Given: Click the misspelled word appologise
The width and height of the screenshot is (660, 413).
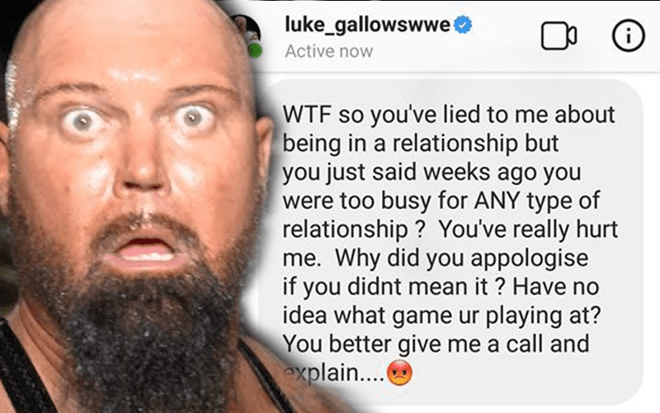Looking at the screenshot, I should [530, 259].
